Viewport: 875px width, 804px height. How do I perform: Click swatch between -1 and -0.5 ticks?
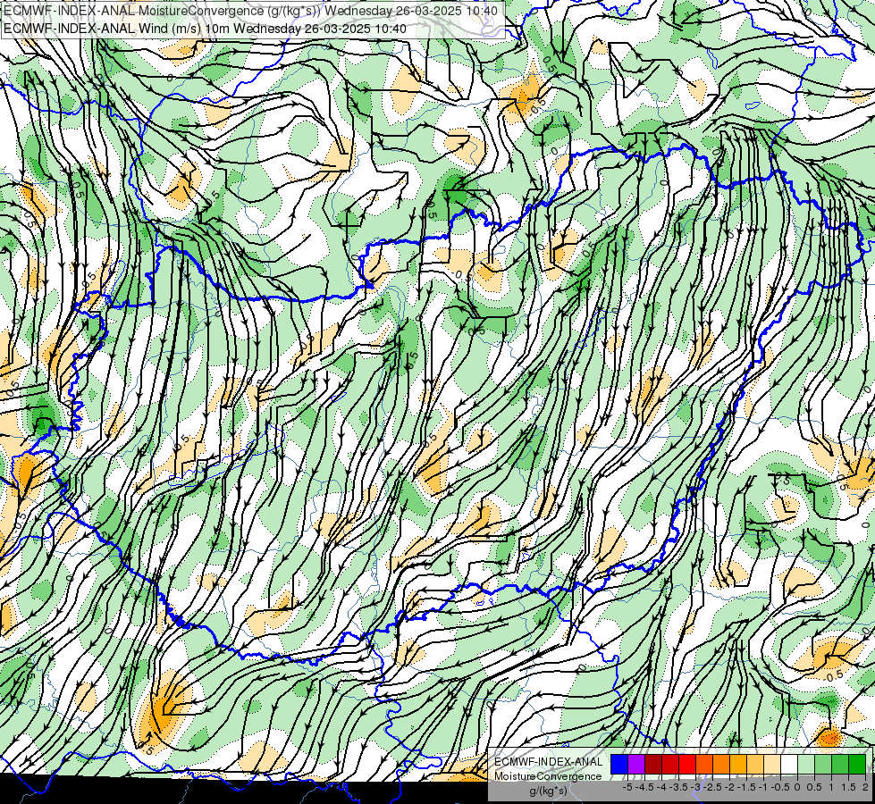coord(772,765)
